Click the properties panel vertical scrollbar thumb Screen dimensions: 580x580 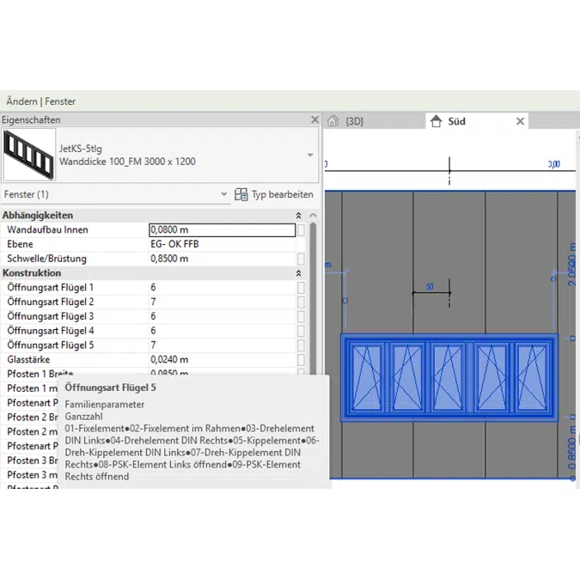coord(313,298)
